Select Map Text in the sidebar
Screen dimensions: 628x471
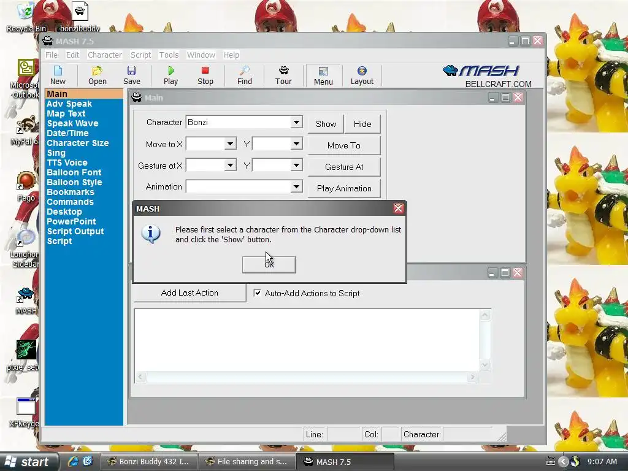pos(66,113)
